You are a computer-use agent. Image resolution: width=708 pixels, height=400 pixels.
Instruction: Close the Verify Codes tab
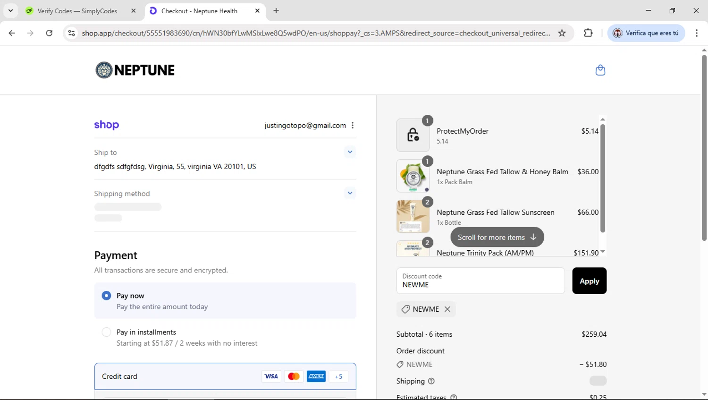134,11
